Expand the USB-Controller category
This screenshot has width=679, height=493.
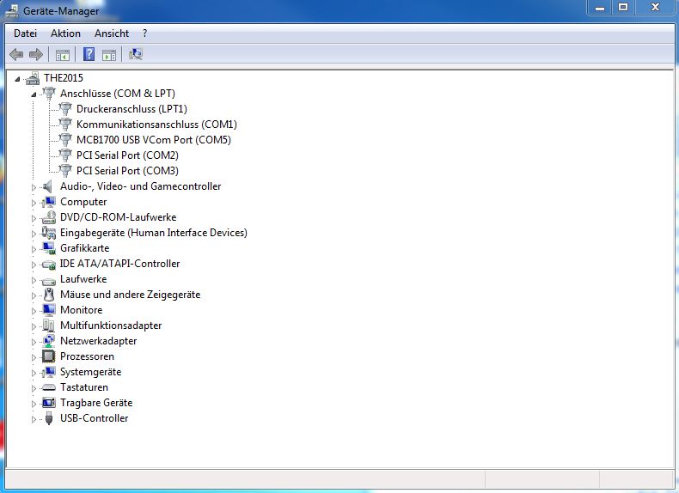tap(34, 419)
